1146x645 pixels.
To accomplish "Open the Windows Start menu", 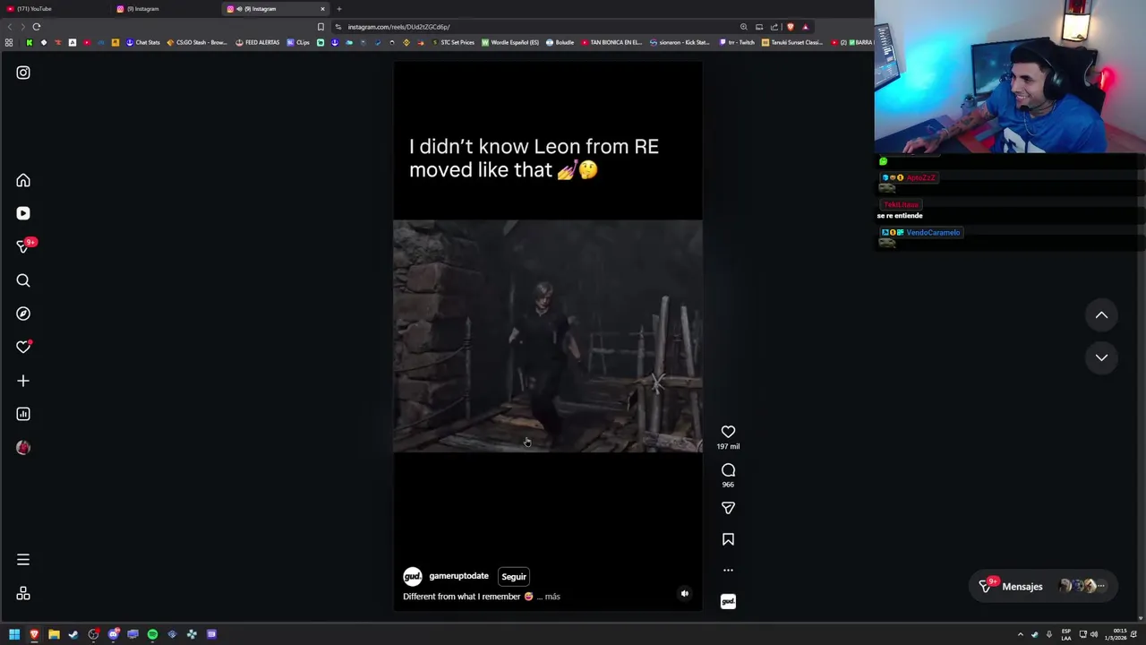I will 14,634.
